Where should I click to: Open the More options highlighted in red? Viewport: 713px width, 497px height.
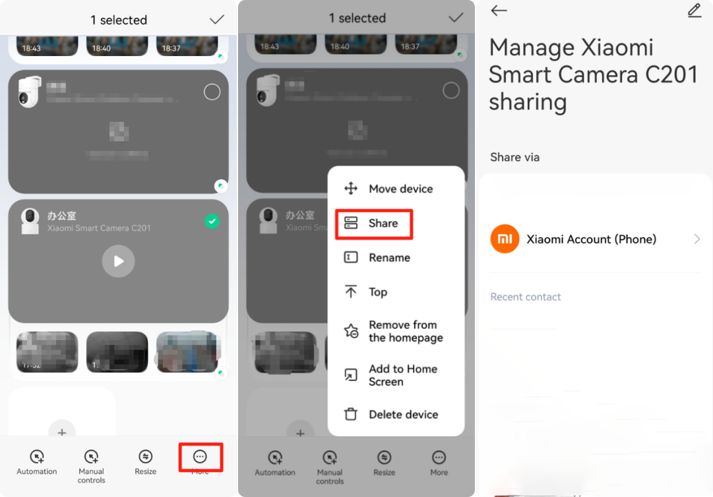200,458
